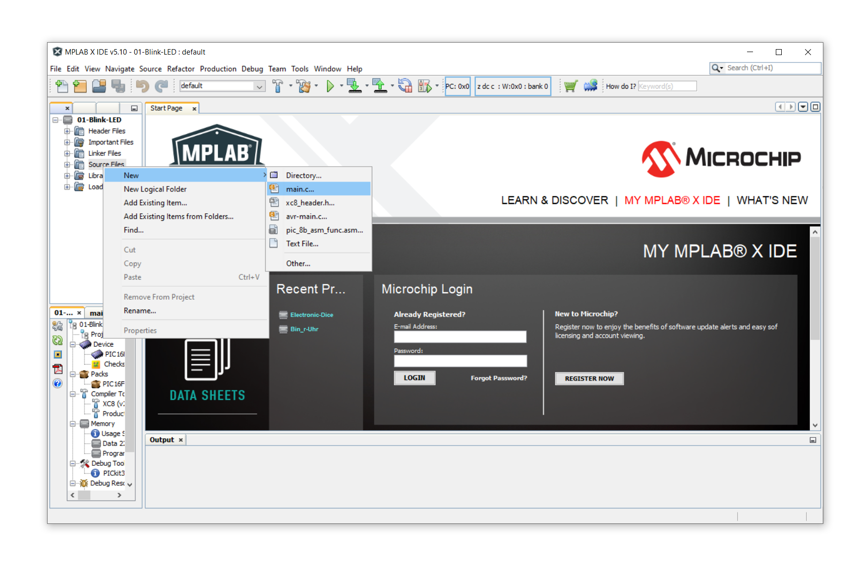868x571 pixels.
Task: Open the Microchip shopping cart icon
Action: click(571, 86)
